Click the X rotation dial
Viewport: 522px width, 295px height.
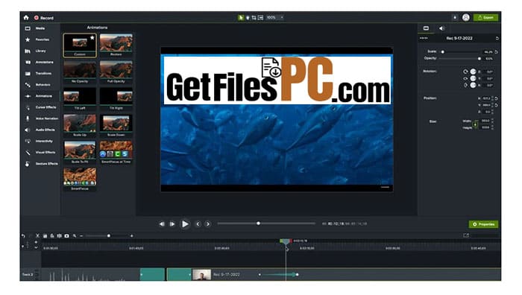[473, 85]
